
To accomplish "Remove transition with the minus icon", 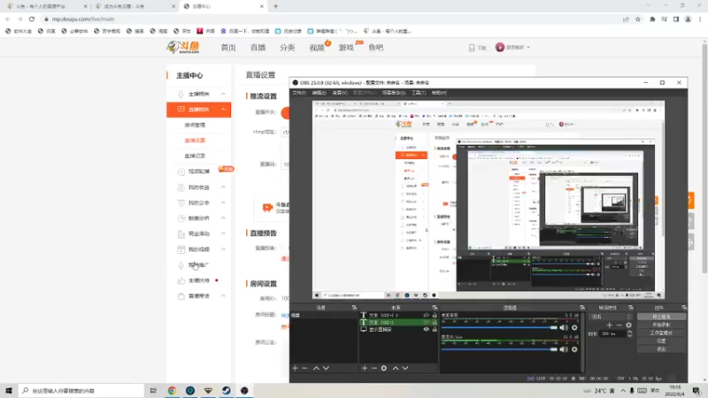I will click(x=619, y=325).
